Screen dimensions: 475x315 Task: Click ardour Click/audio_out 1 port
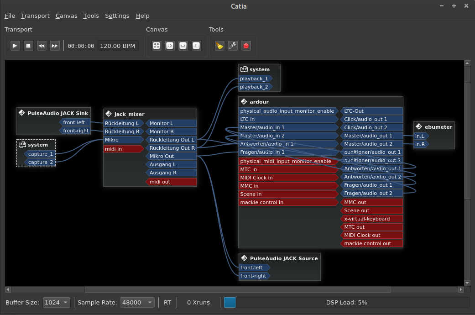coord(372,119)
